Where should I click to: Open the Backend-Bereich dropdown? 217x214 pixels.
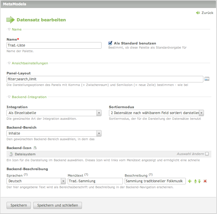(54, 133)
